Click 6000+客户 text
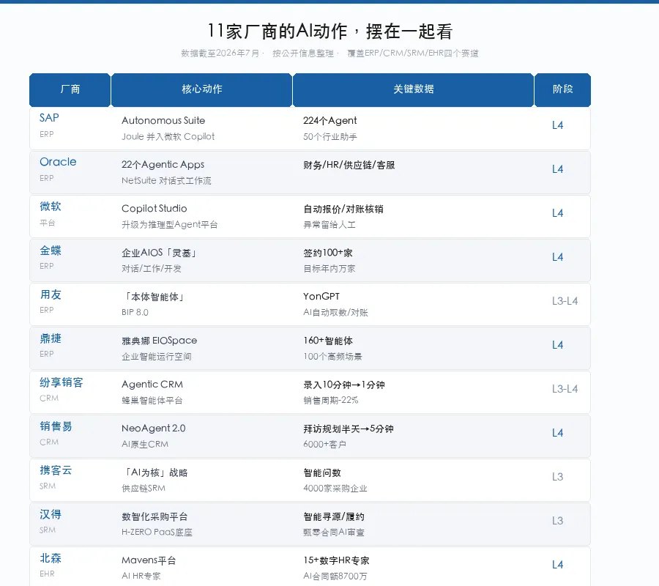The image size is (659, 586). point(324,445)
